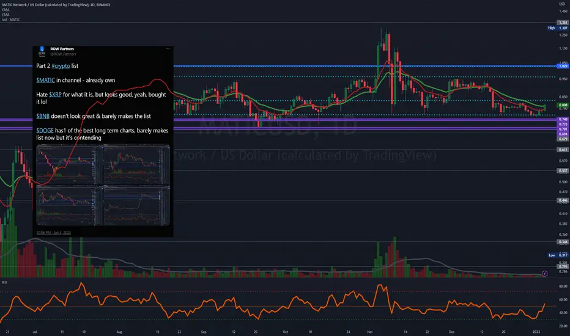Click the Sep date axis label
The width and height of the screenshot is (570, 336).
click(x=204, y=332)
